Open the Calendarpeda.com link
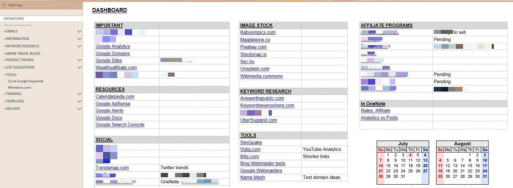 [x=115, y=96]
